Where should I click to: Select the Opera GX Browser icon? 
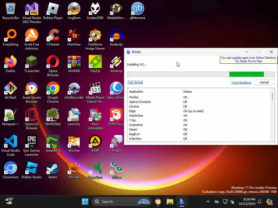pos(31,119)
